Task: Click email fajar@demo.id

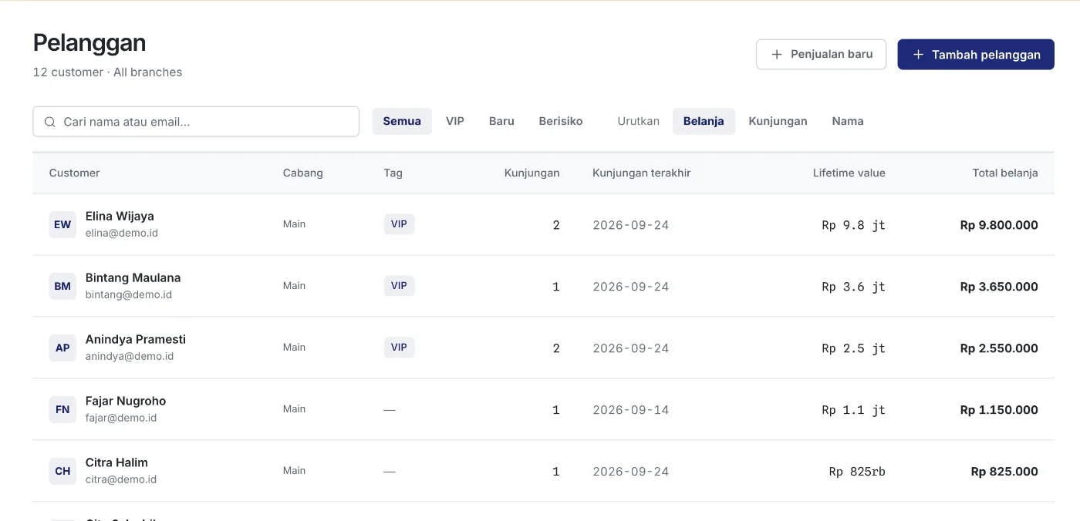Action: tap(121, 418)
